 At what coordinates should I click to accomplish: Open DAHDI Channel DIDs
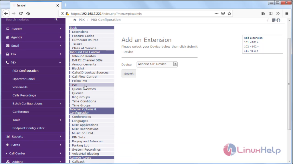(87, 60)
